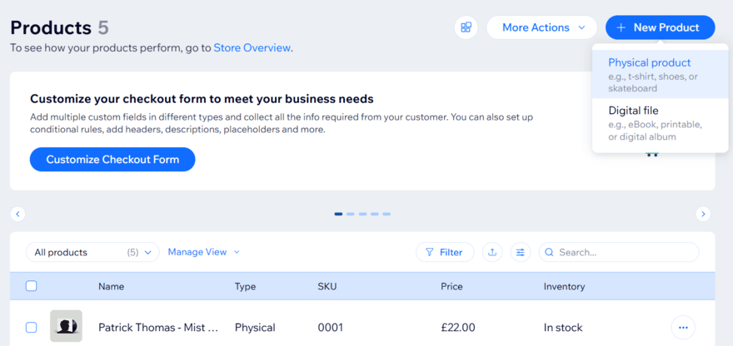Screen dimensions: 733x346
Task: Open the customize columns sliders icon
Action: coord(521,252)
